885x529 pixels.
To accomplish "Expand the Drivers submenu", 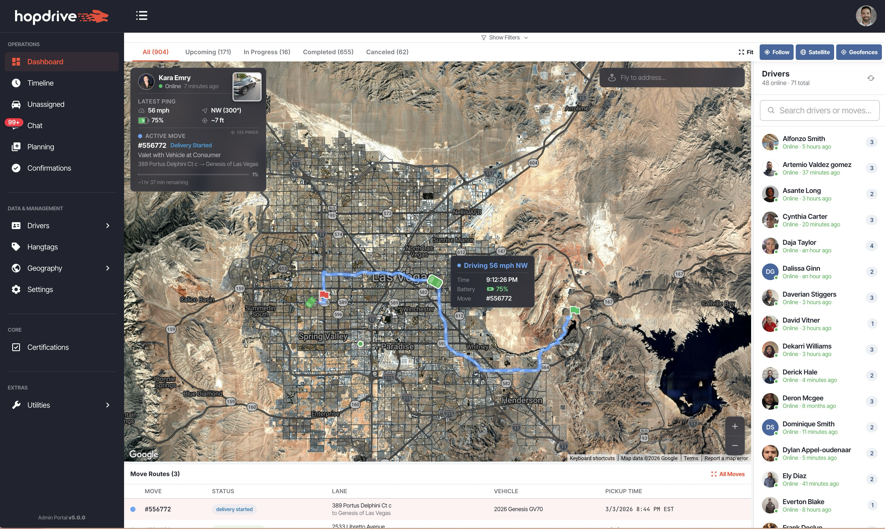I will (x=108, y=225).
